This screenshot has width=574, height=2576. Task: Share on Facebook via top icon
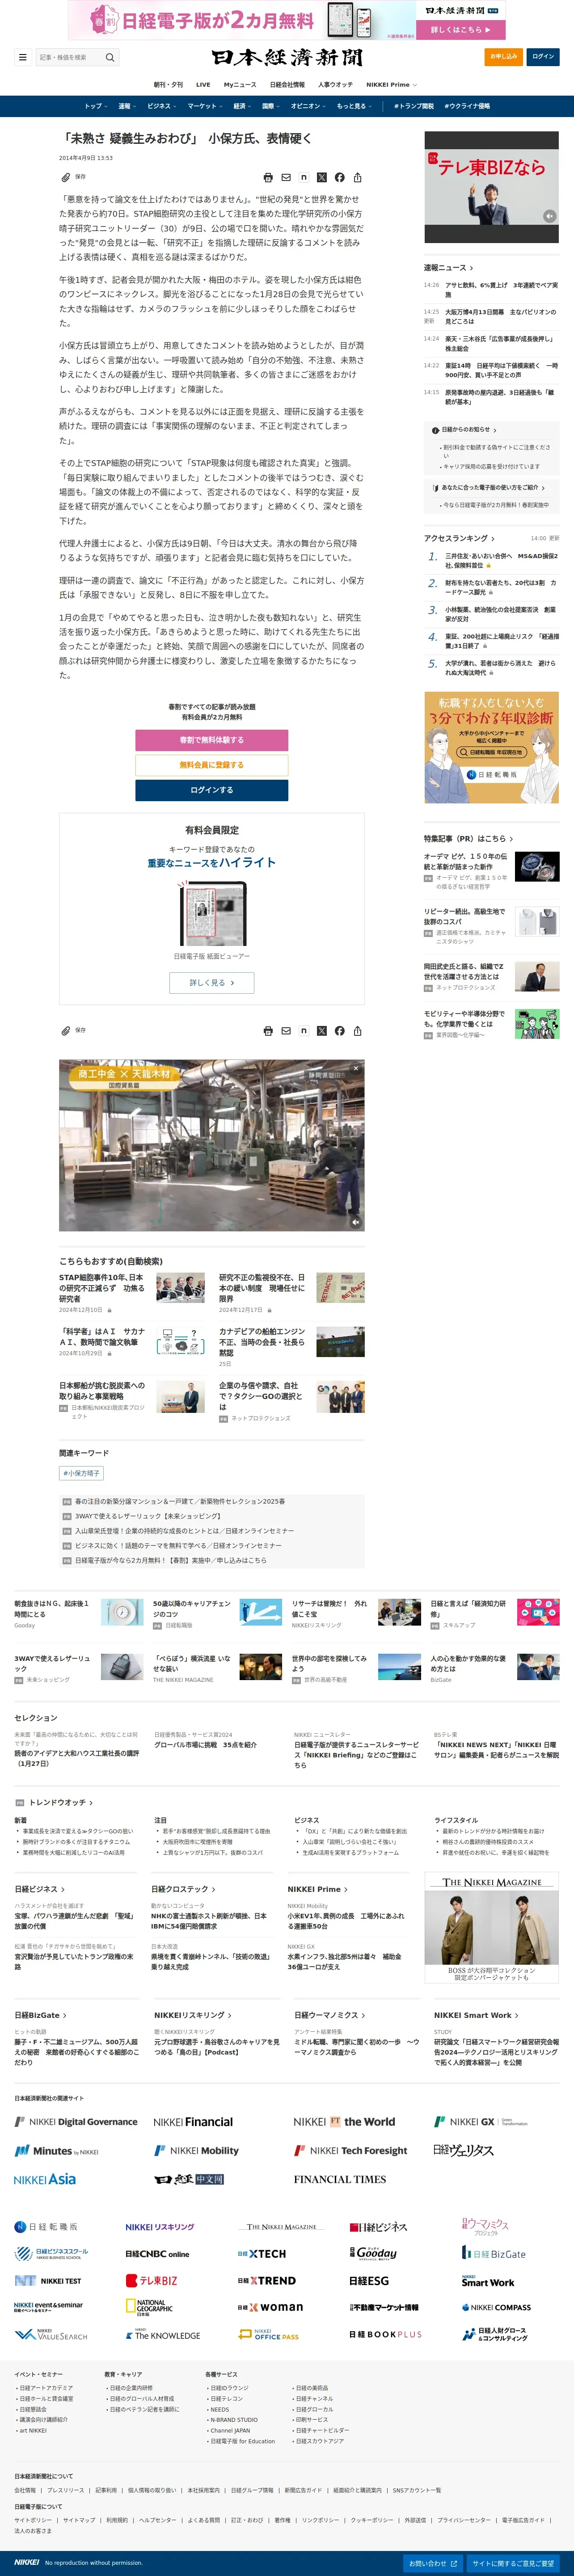pos(340,177)
